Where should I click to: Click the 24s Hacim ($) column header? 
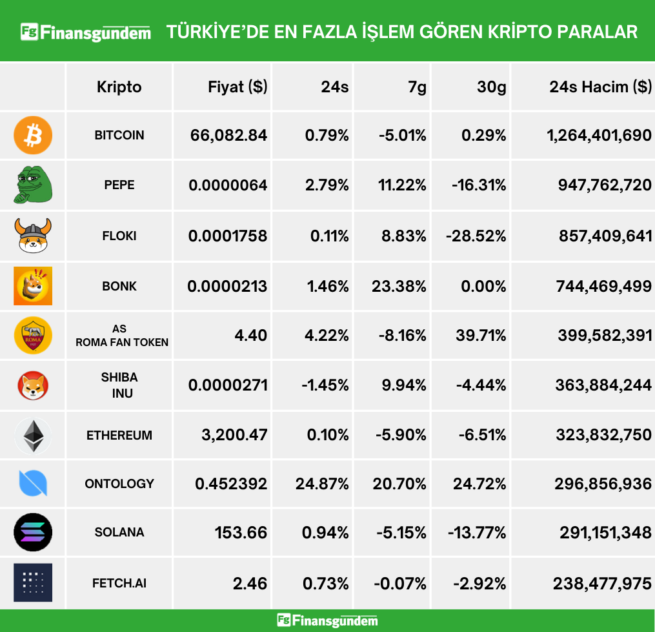coord(600,87)
